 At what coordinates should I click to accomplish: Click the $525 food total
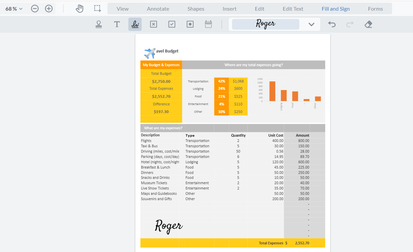pos(238,96)
